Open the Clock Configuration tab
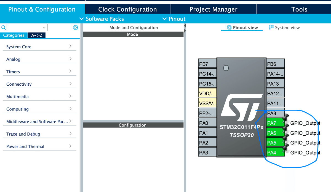The image size is (331, 192). click(x=127, y=9)
